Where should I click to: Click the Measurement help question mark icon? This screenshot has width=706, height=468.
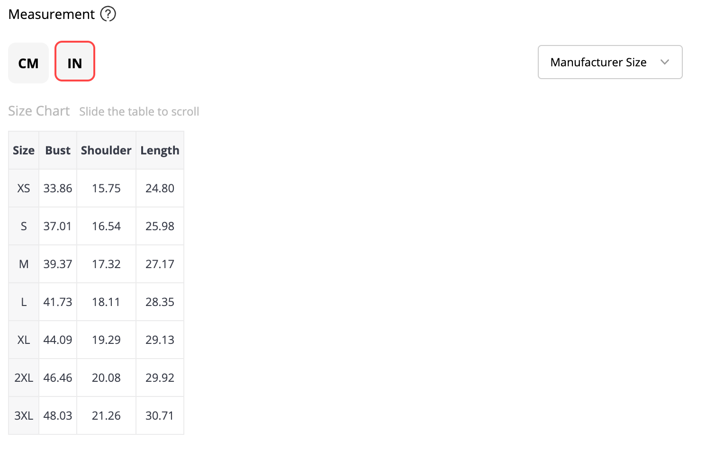[x=108, y=14]
